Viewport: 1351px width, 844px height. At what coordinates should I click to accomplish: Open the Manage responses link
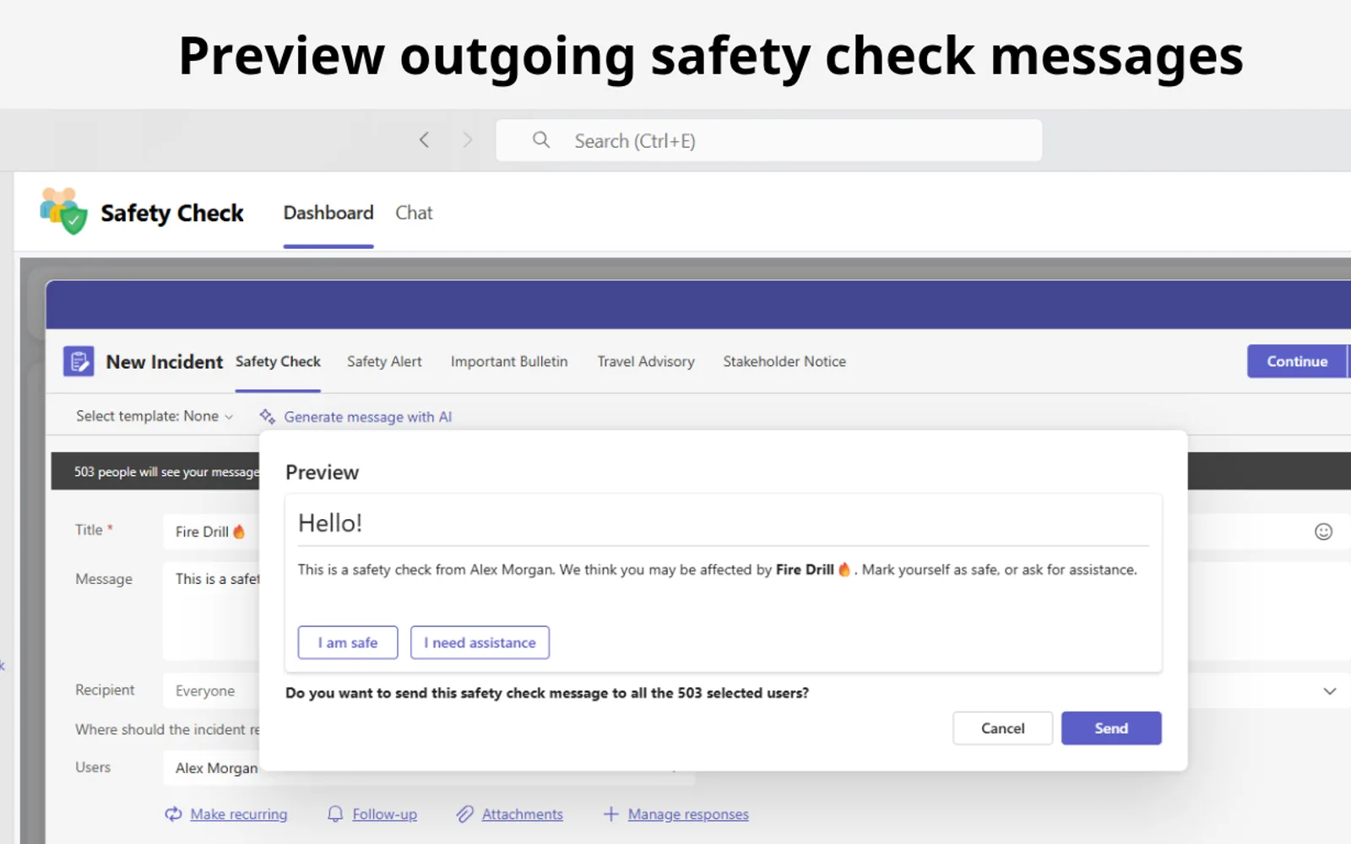coord(688,814)
